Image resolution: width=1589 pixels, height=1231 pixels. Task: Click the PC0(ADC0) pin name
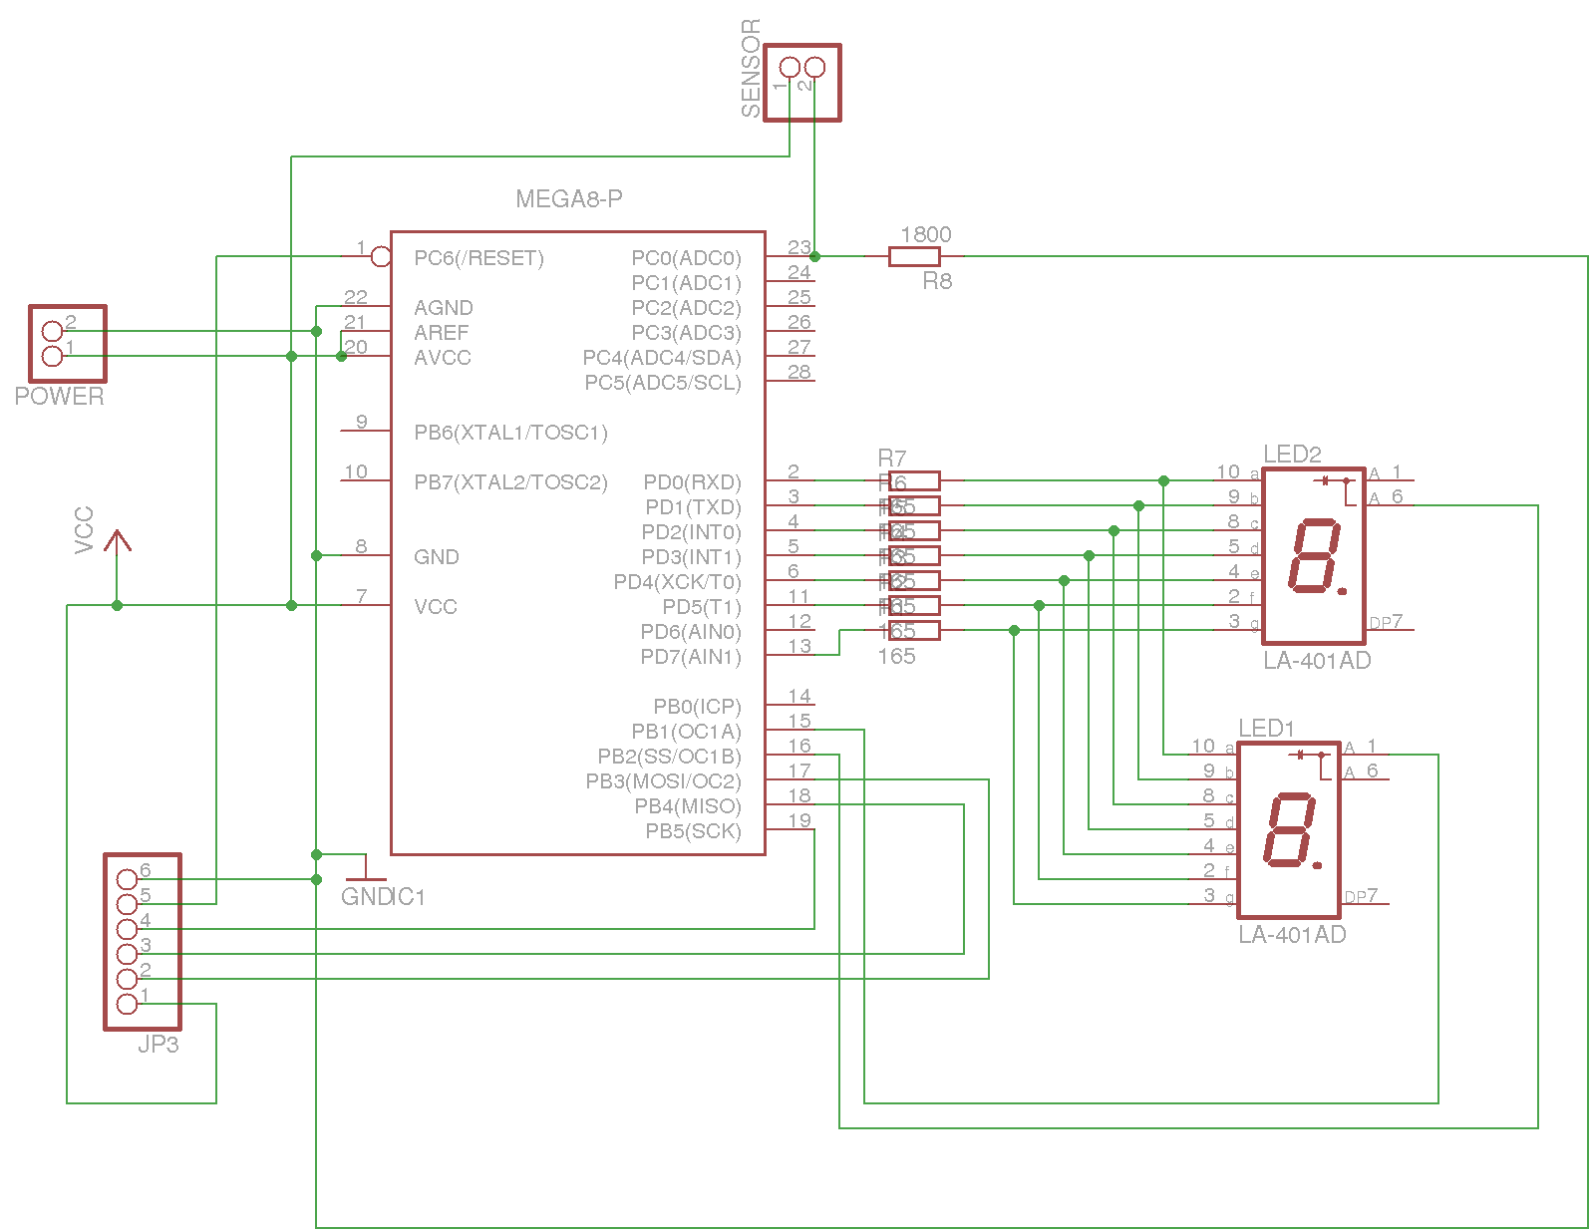click(x=687, y=259)
